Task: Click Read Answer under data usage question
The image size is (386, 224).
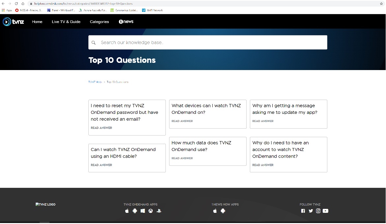Action: coord(182,158)
